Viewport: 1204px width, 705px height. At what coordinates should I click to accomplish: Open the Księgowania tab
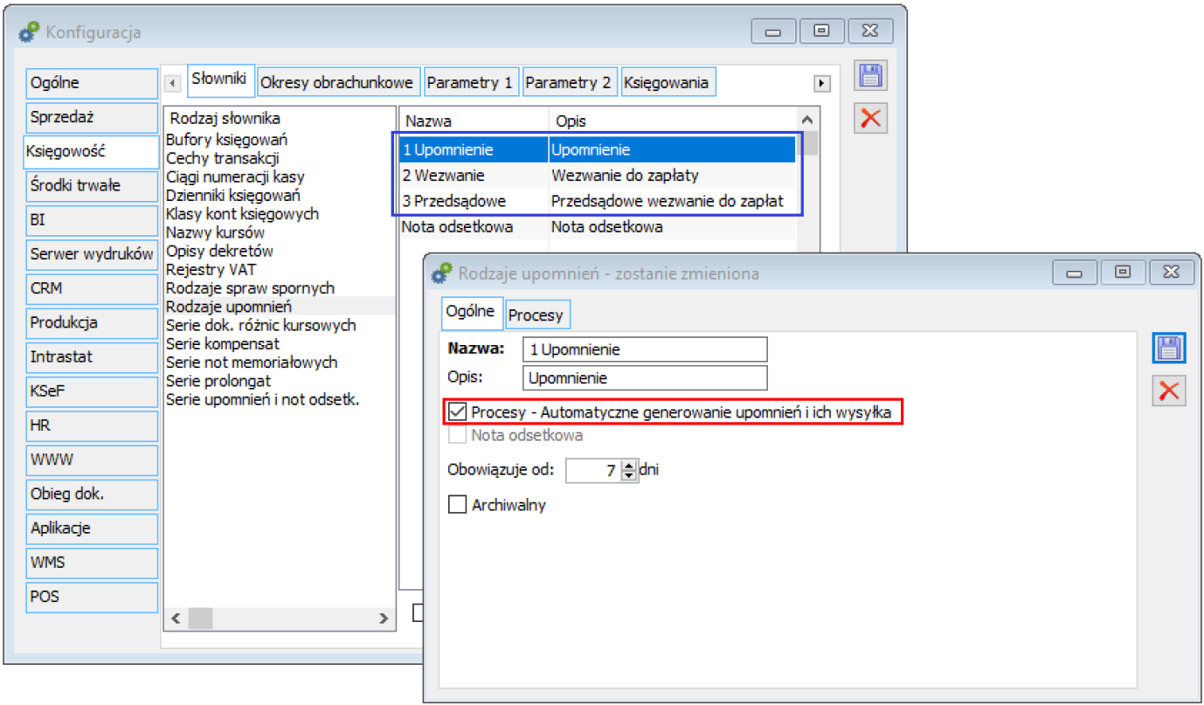pyautogui.click(x=668, y=82)
